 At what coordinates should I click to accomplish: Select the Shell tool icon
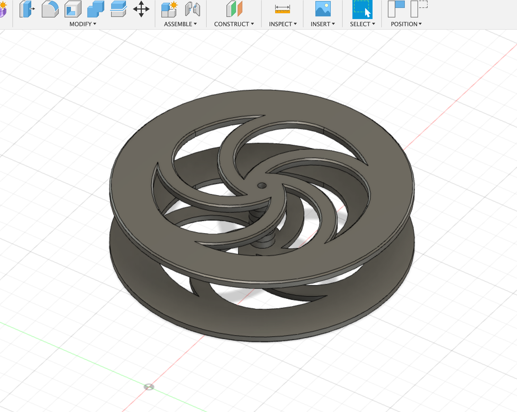click(x=73, y=9)
